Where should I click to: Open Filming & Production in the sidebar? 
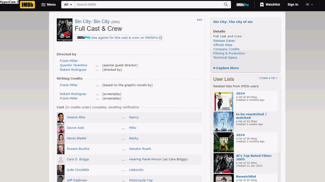click(x=229, y=53)
